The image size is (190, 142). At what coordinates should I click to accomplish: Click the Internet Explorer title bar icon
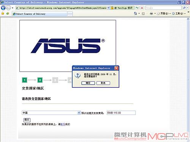(2, 2)
